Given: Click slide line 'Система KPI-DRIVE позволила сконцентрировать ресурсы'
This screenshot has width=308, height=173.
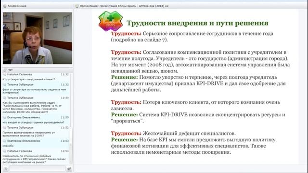Looking at the screenshot, I should click(x=212, y=115).
